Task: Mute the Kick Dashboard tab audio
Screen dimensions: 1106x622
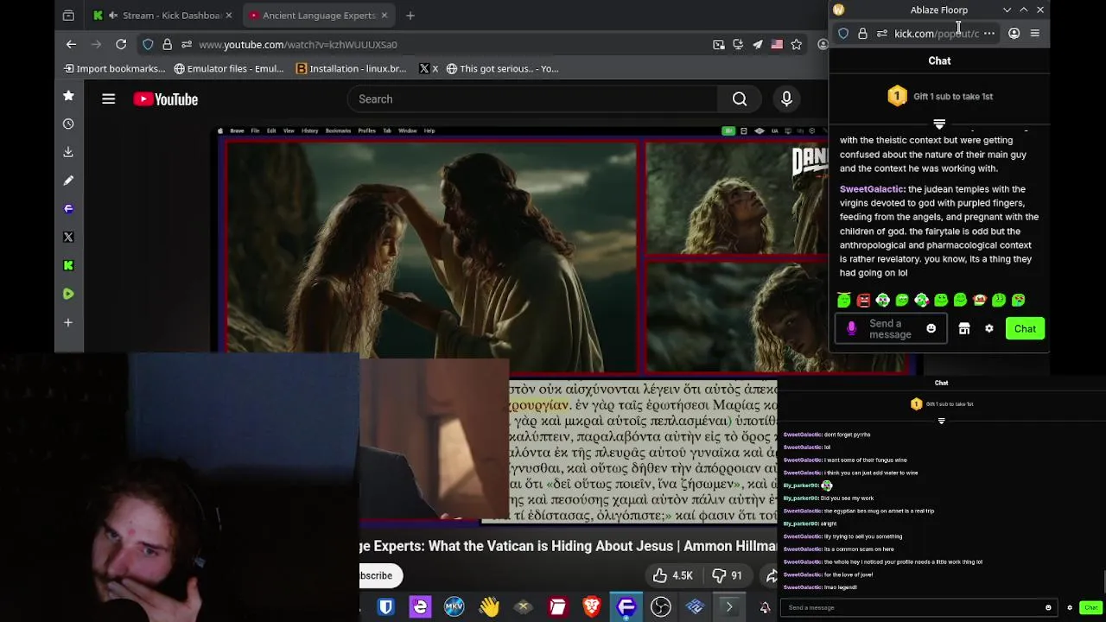Action: tap(113, 15)
